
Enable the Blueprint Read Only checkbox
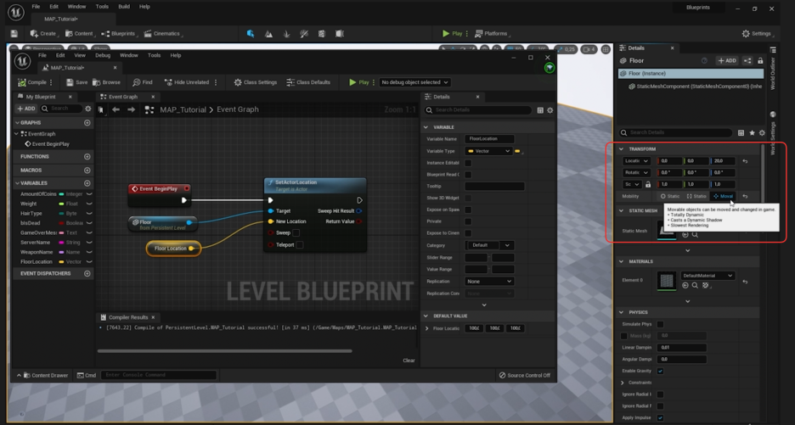point(468,175)
